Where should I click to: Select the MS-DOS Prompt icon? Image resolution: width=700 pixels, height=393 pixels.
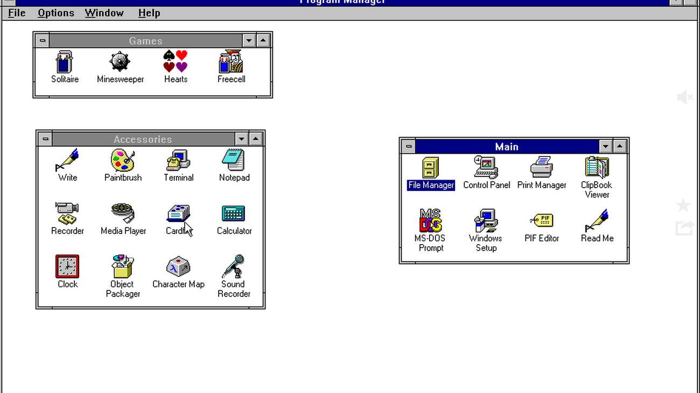pos(430,221)
